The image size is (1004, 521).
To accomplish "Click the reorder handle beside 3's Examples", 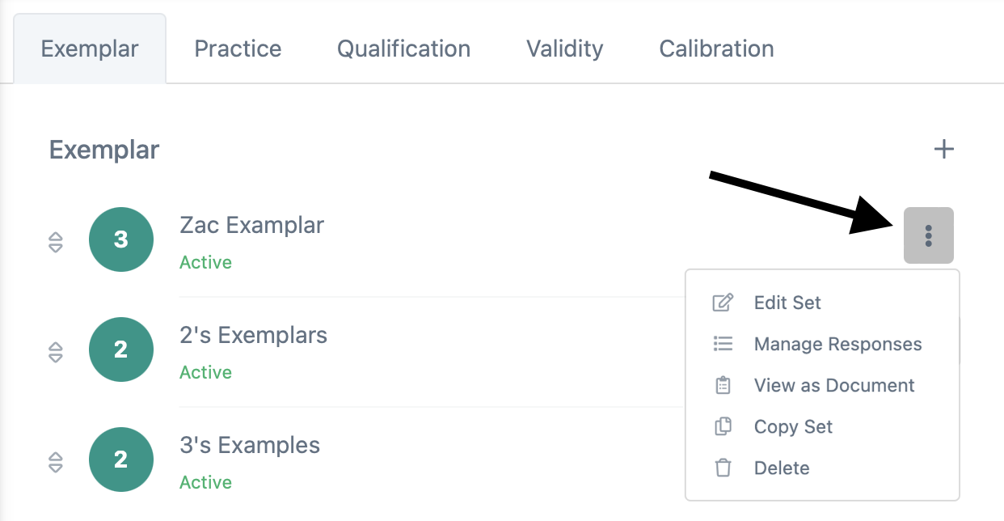I will click(x=55, y=462).
